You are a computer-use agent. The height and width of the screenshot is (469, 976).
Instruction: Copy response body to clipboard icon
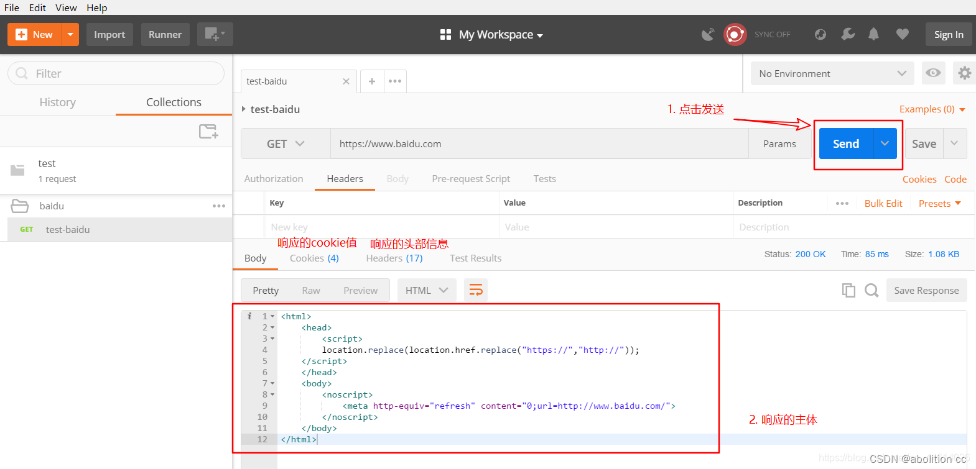(848, 290)
